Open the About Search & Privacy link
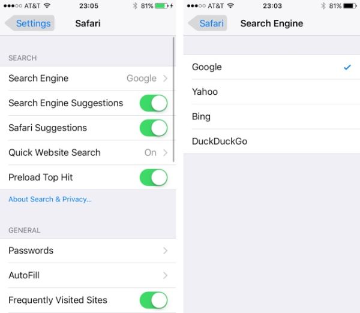The image size is (360, 313). 50,199
